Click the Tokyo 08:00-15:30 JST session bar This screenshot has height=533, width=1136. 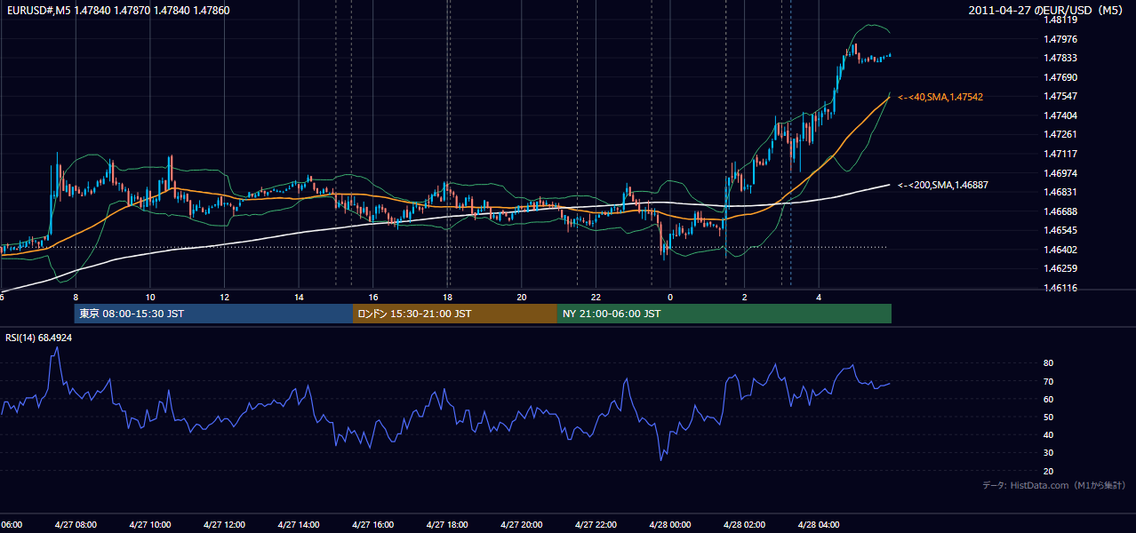pyautogui.click(x=213, y=314)
